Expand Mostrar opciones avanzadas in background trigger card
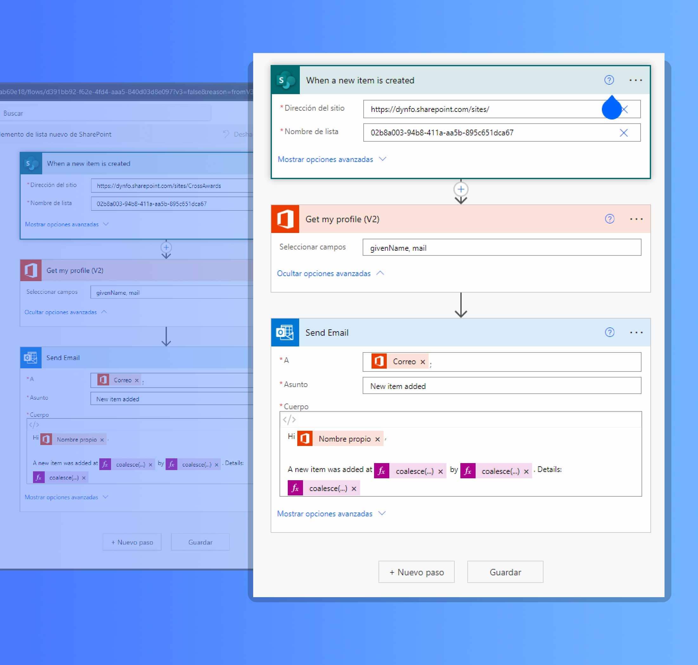The image size is (698, 665). point(67,224)
